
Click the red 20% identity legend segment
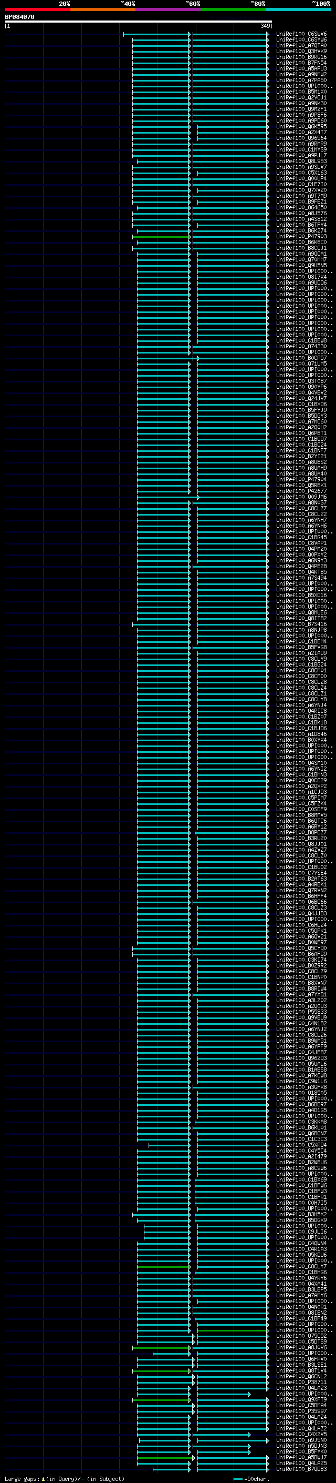37,9
